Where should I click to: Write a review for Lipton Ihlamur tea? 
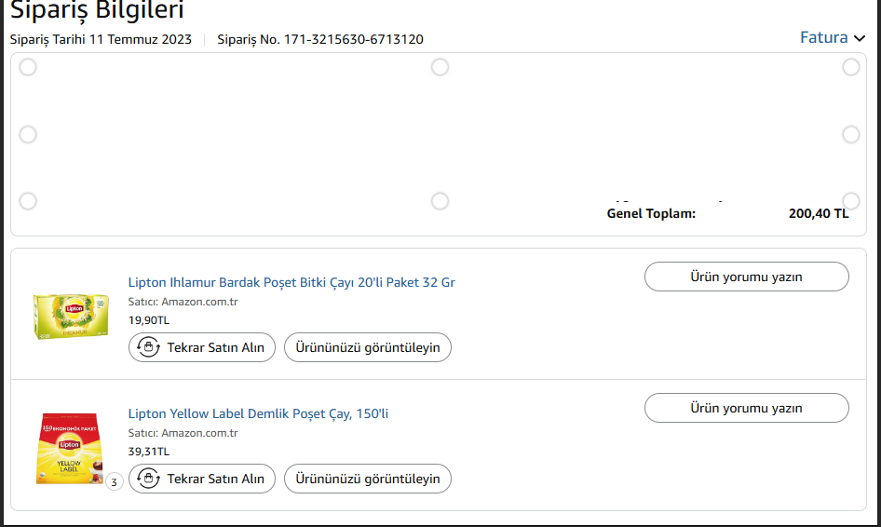(x=746, y=277)
